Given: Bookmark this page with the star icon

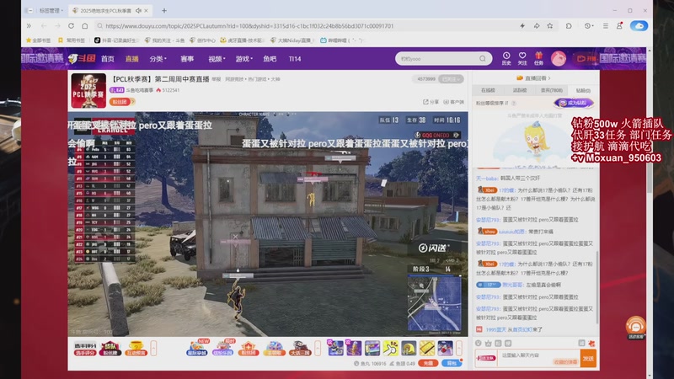Looking at the screenshot, I should coord(550,26).
